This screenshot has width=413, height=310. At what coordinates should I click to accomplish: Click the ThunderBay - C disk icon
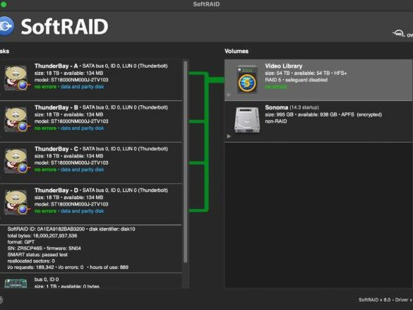click(17, 161)
